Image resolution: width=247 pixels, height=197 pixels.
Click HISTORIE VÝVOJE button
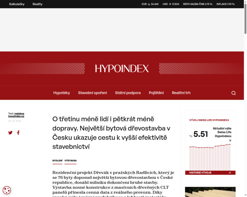(x=210, y=173)
